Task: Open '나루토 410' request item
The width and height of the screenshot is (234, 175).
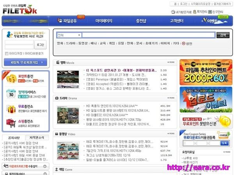Action: coord(190,158)
